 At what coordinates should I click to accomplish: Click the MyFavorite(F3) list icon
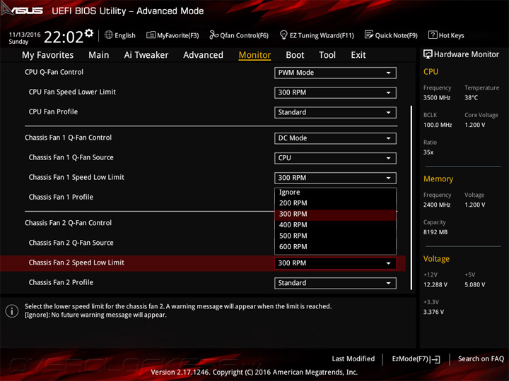point(151,35)
